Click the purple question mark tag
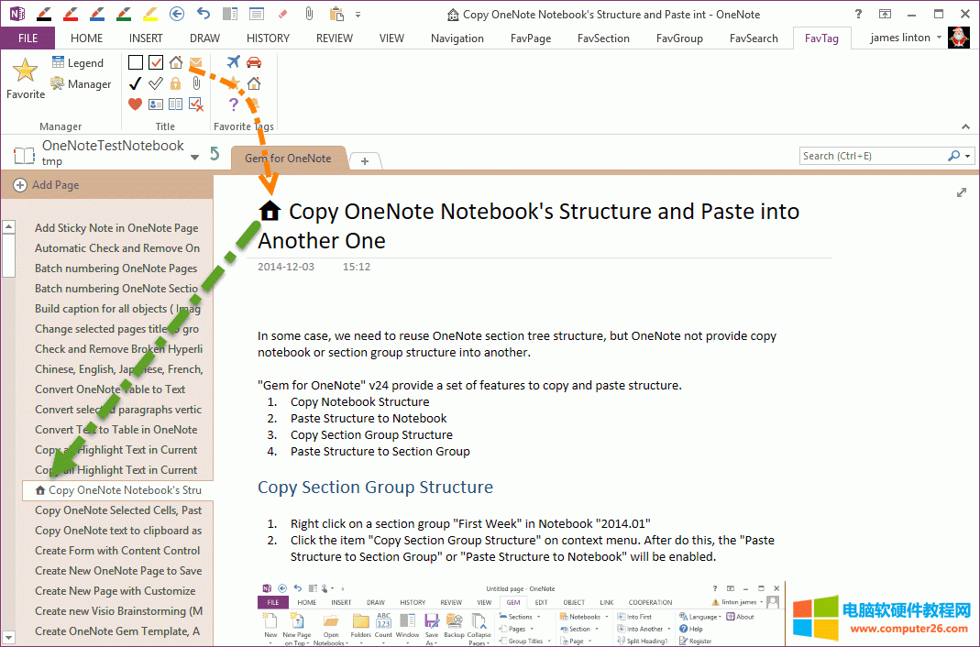This screenshot has height=647, width=980. (x=233, y=104)
